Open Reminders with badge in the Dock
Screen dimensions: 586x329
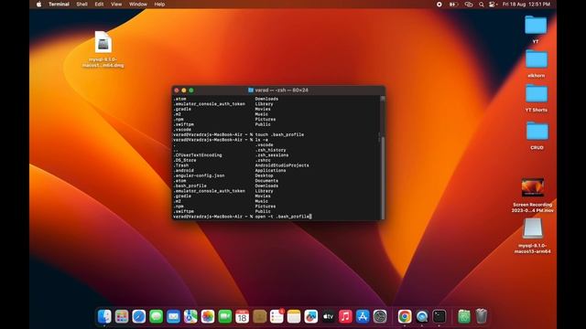[x=277, y=316]
